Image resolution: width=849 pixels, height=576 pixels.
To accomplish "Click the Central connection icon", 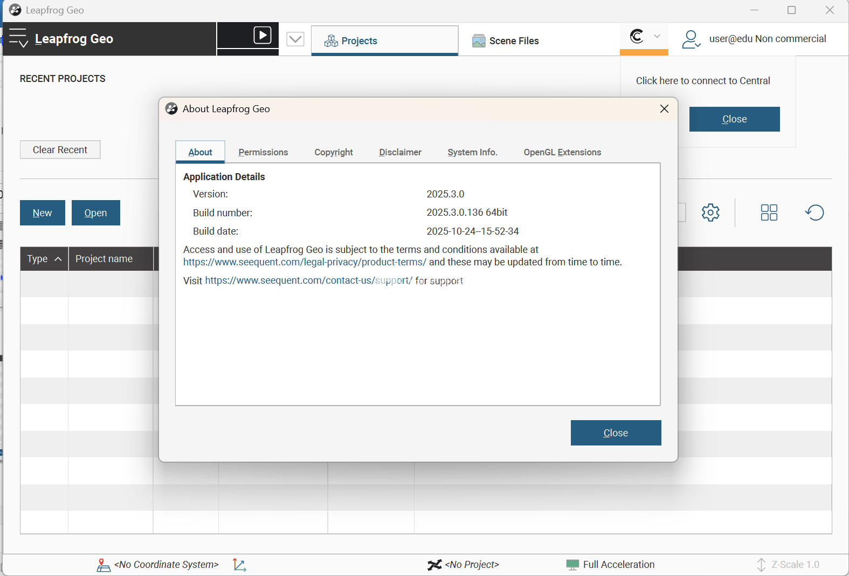I will click(637, 36).
